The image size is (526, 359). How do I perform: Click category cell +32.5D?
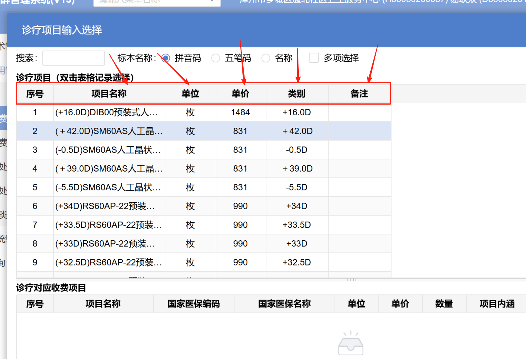pos(297,263)
